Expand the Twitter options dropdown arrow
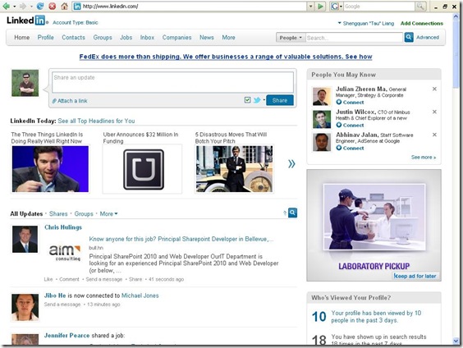 264,100
